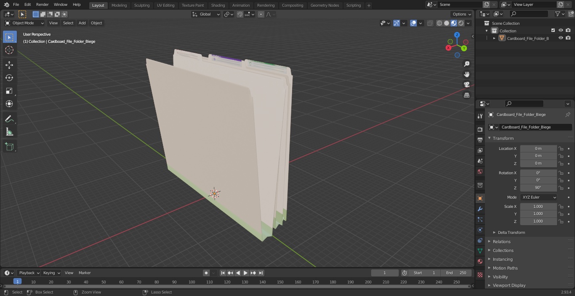
Task: Select the Add Cube tool
Action: coord(9,147)
